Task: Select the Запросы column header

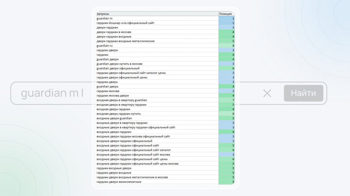Action: pos(157,14)
